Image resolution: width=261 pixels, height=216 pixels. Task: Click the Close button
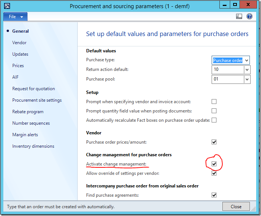tap(236, 207)
